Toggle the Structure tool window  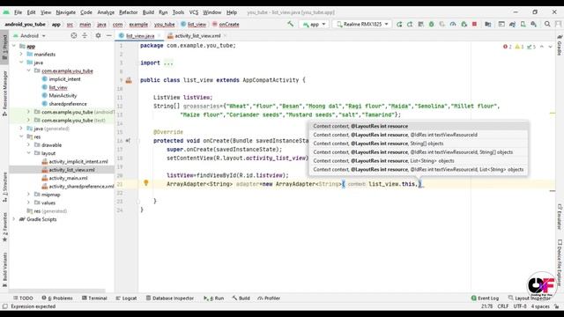(x=4, y=187)
